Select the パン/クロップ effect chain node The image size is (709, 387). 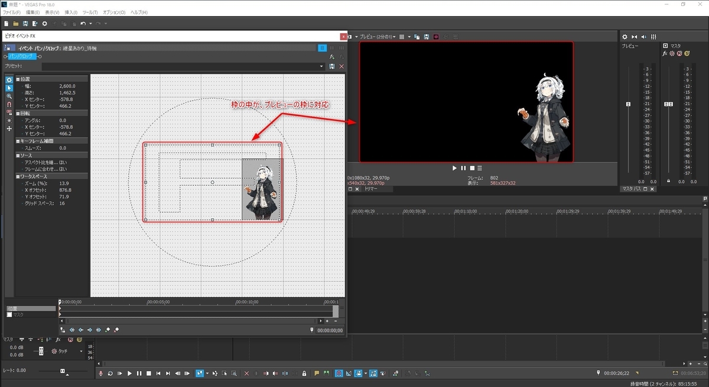[22, 56]
